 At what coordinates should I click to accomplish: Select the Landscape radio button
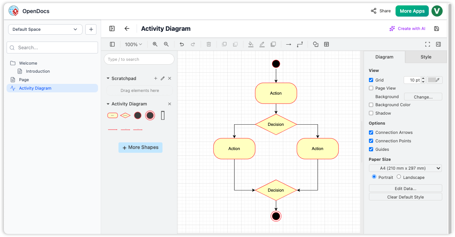click(x=399, y=177)
